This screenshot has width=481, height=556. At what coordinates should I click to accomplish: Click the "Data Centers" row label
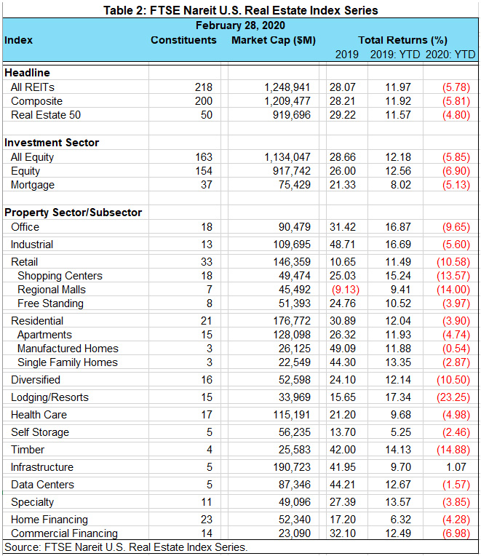coord(40,485)
